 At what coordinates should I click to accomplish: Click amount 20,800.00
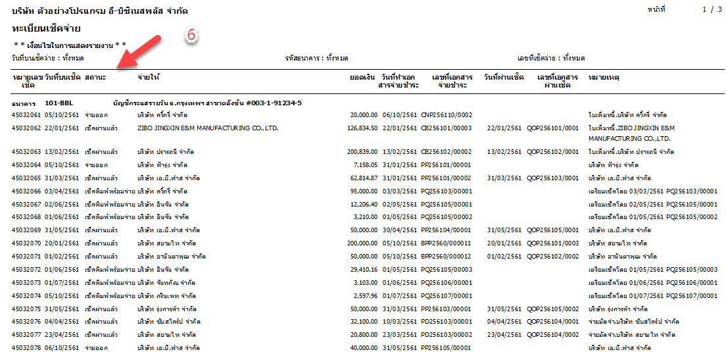[364, 334]
